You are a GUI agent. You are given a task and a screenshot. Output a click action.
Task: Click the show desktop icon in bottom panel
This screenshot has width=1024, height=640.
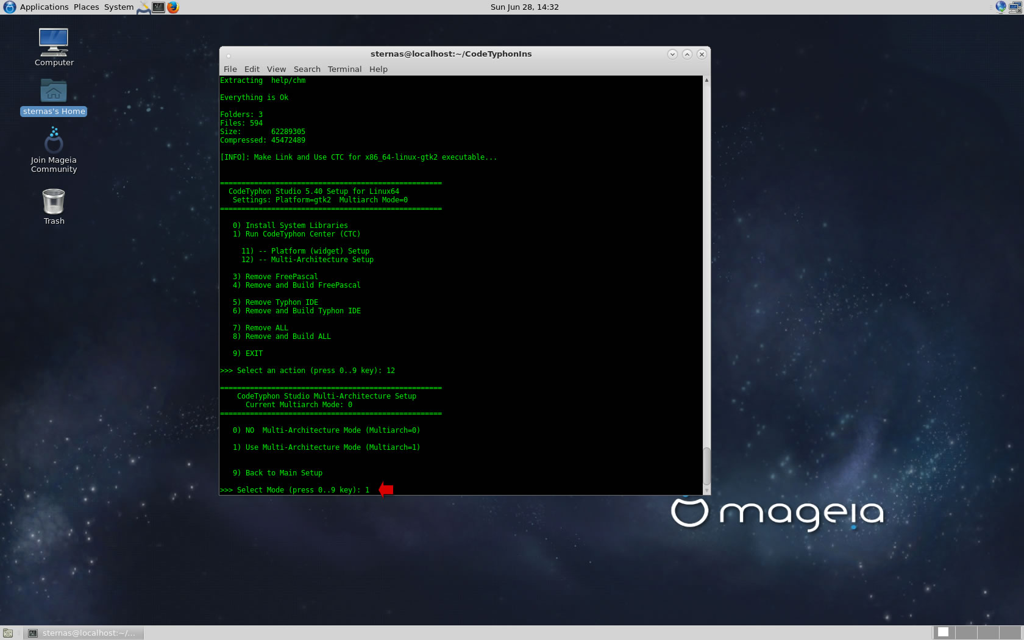click(x=8, y=633)
